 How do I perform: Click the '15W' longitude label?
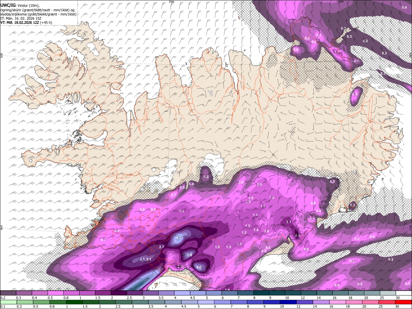pyautogui.click(x=341, y=2)
